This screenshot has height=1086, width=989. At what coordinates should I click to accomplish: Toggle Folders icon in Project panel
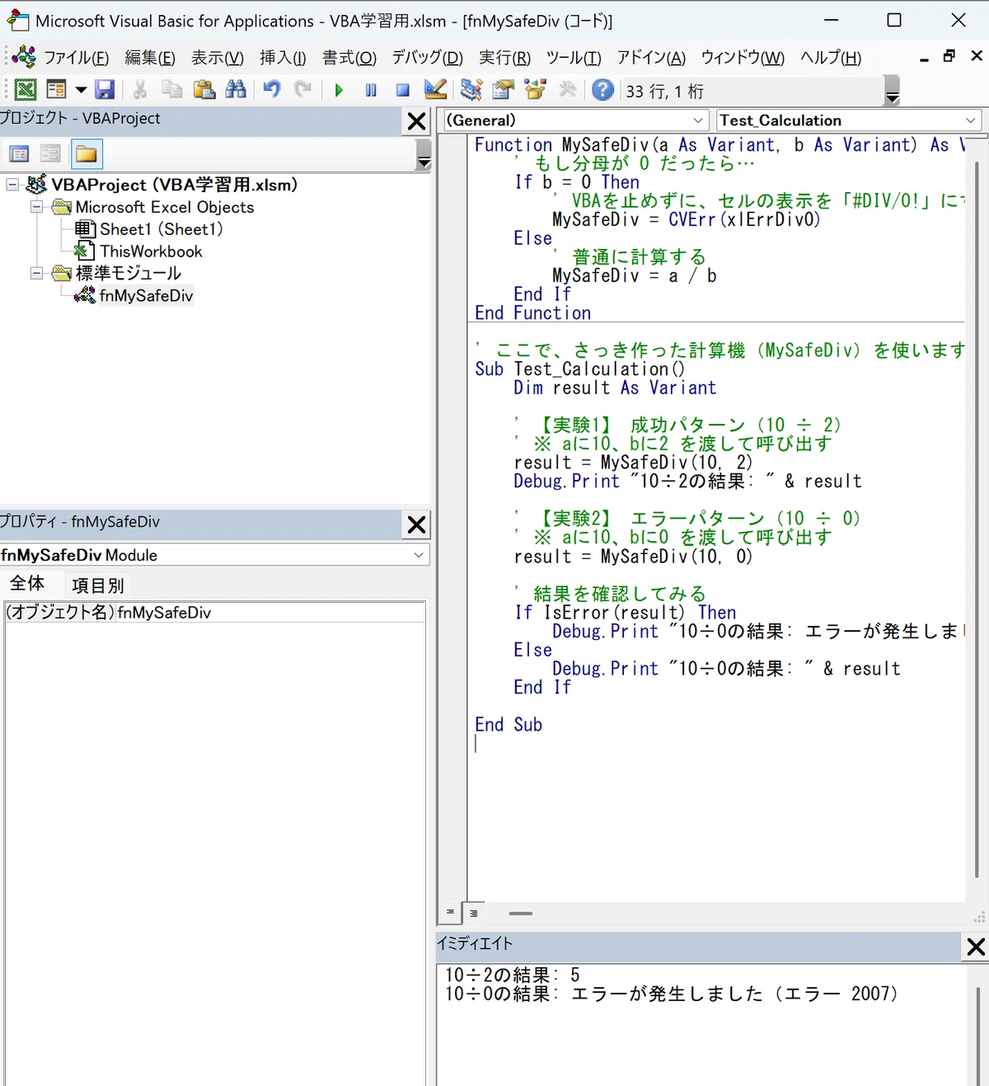86,153
